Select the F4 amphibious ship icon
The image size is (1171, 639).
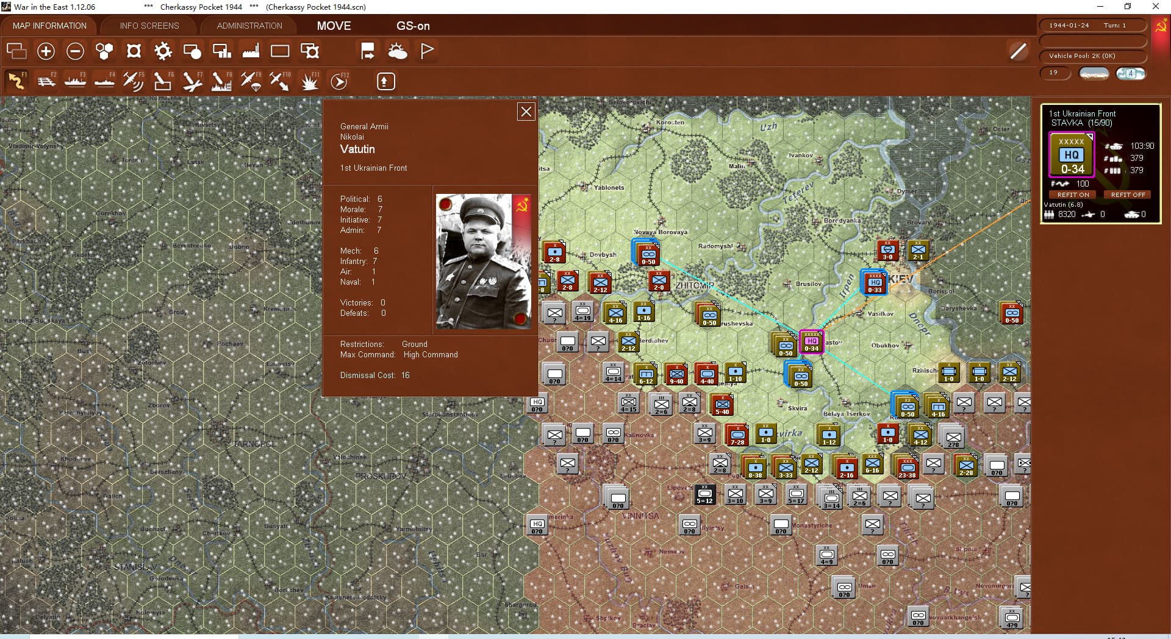104,80
